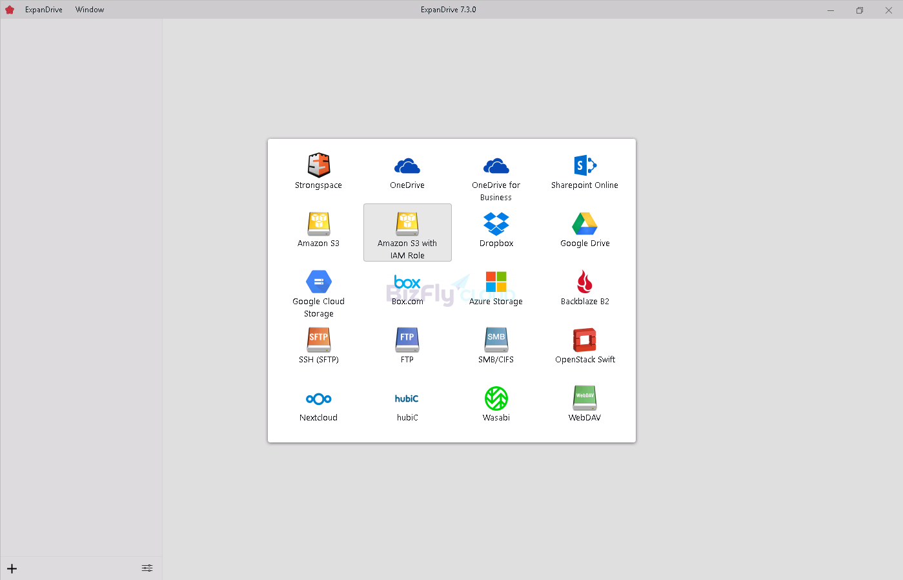Choose the Google Drive icon
Screen dimensions: 903x580
pos(585,223)
